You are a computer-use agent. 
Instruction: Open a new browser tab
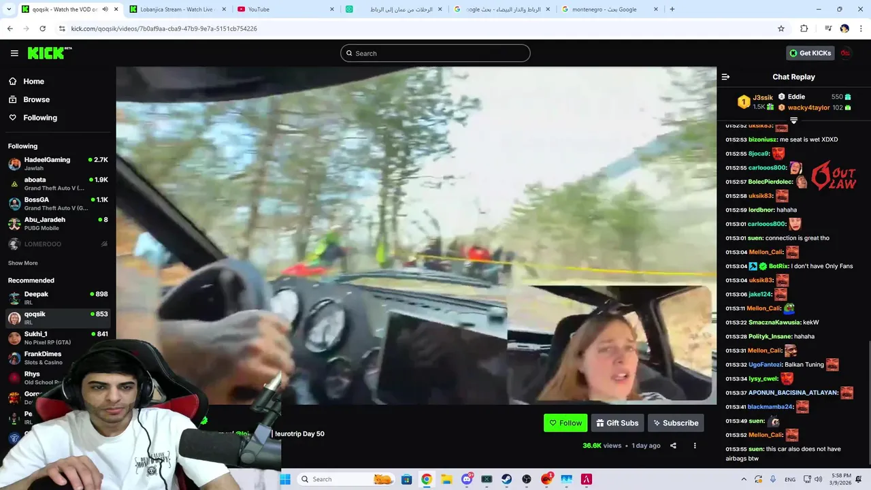click(x=672, y=9)
